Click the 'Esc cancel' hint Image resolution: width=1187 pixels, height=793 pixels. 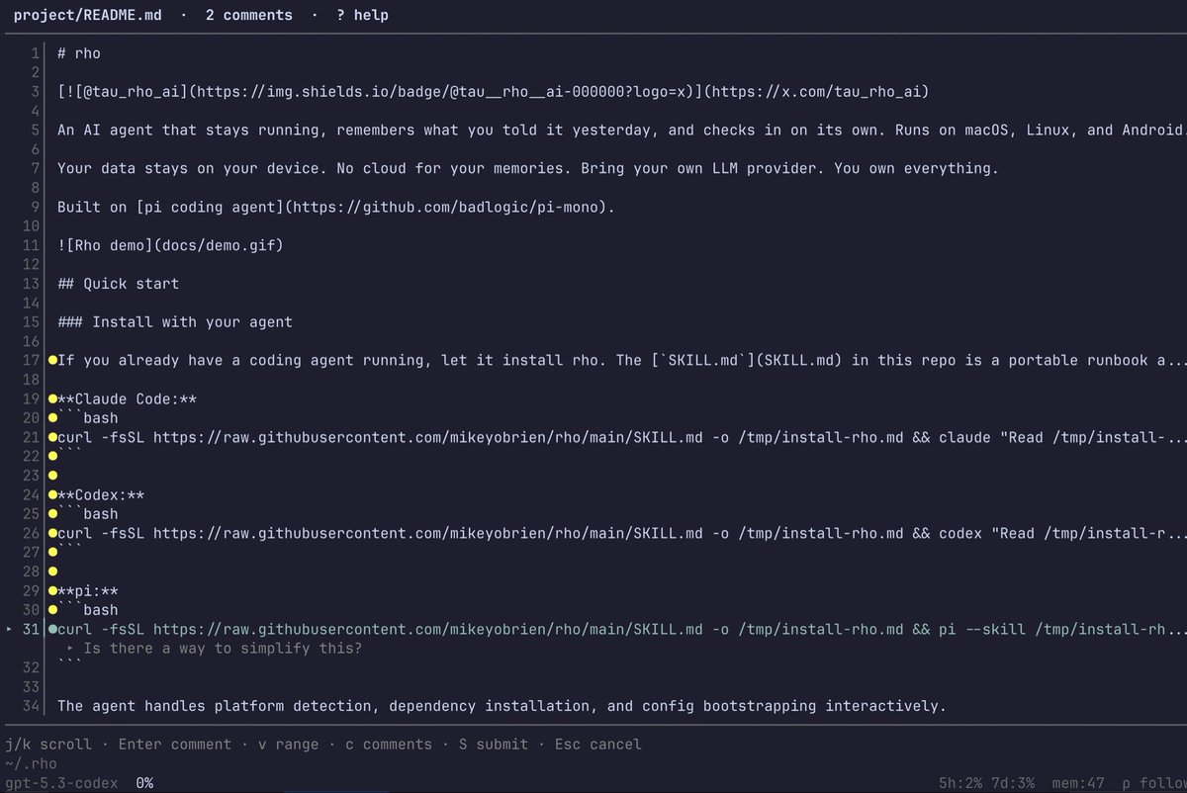tap(597, 744)
